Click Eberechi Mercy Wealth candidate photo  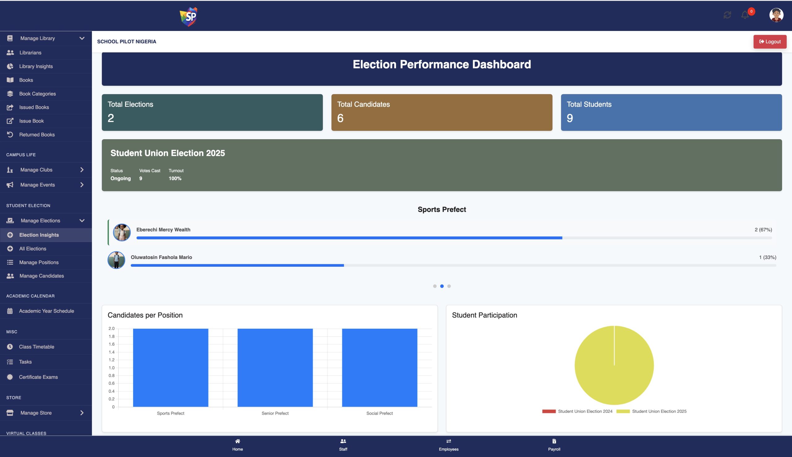[122, 232]
